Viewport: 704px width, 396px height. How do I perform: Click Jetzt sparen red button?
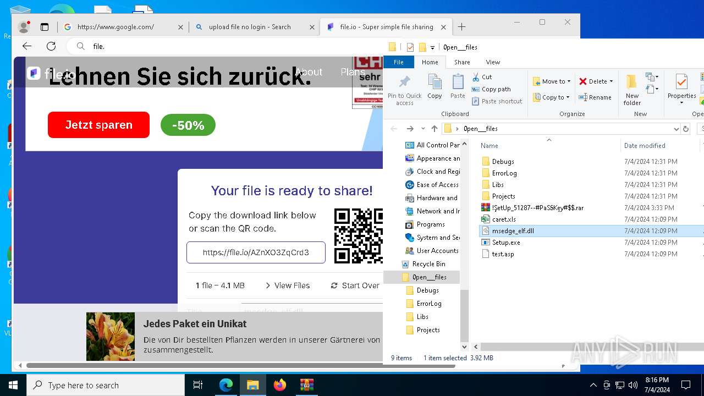tap(98, 125)
